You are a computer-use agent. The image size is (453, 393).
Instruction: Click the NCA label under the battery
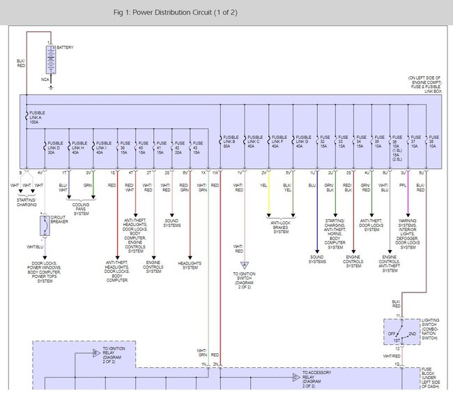click(45, 80)
